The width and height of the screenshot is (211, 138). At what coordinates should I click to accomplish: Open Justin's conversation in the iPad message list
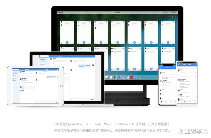click(27, 91)
